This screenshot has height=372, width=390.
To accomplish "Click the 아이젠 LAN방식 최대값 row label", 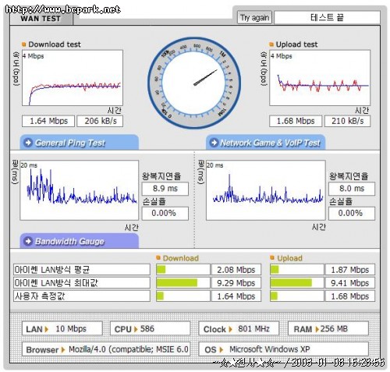I will 82,283.
